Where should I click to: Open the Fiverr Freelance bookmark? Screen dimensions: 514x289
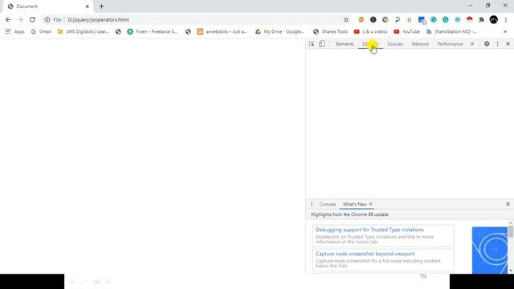click(x=153, y=31)
